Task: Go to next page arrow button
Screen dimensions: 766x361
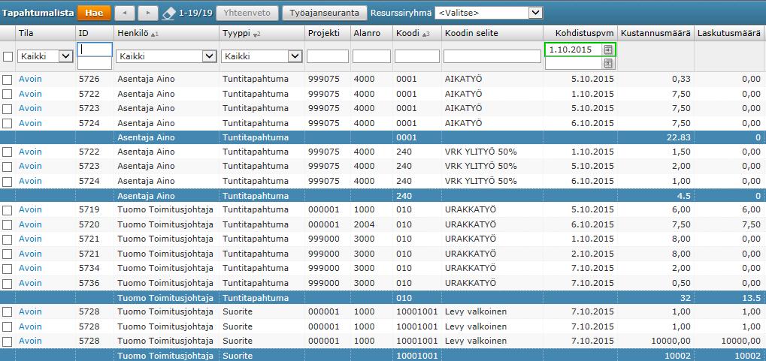Action: (x=148, y=14)
